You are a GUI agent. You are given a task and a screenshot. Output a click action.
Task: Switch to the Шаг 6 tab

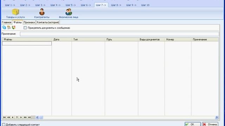point(86,5)
